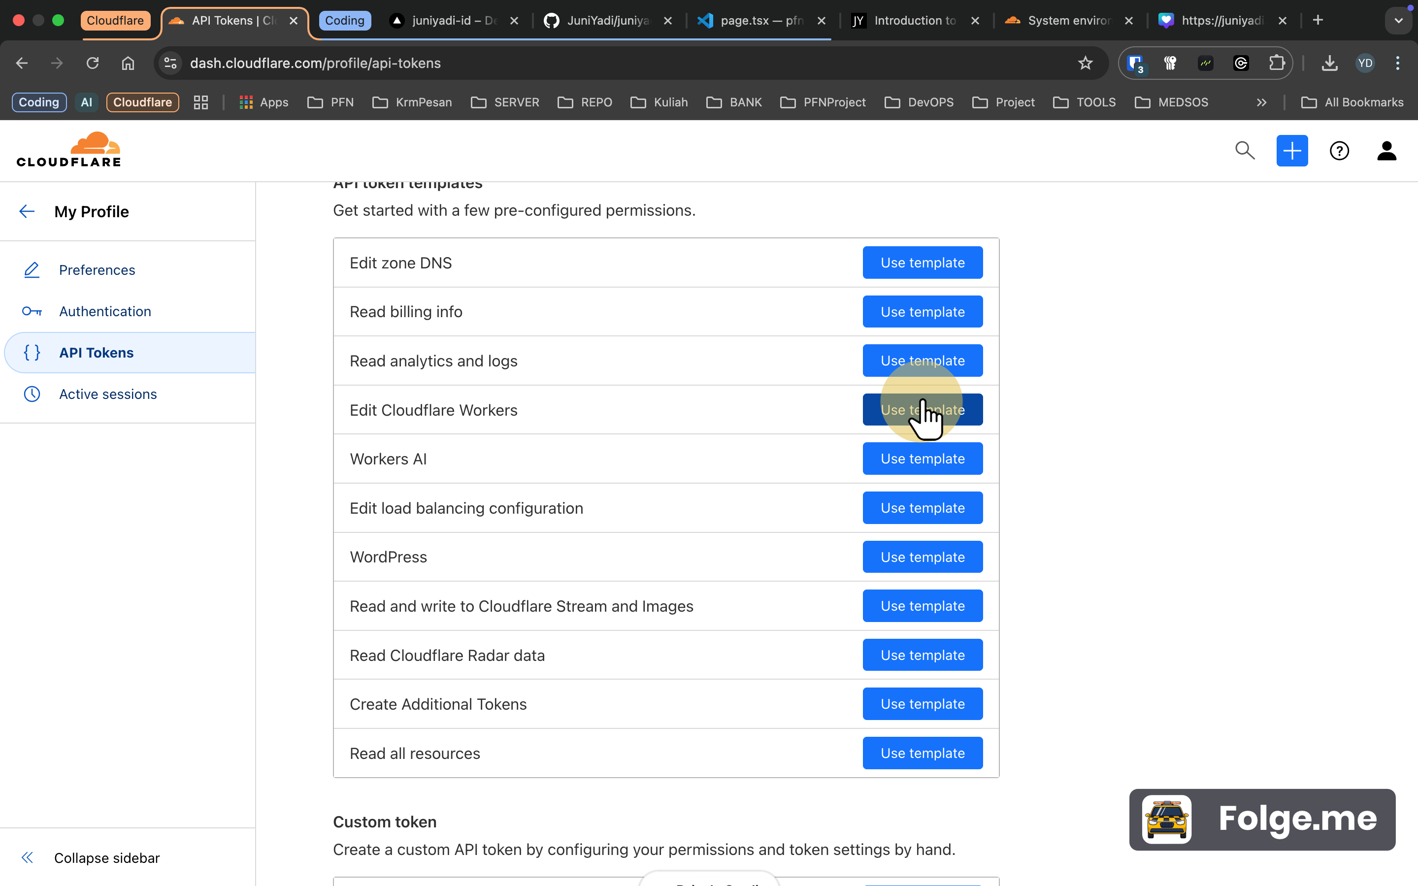Use template for Read Cloudflare Radar data
The width and height of the screenshot is (1418, 886).
tap(923, 655)
